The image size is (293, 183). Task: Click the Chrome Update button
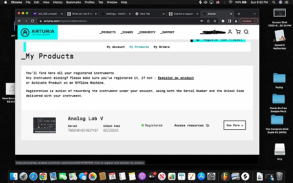[249, 21]
